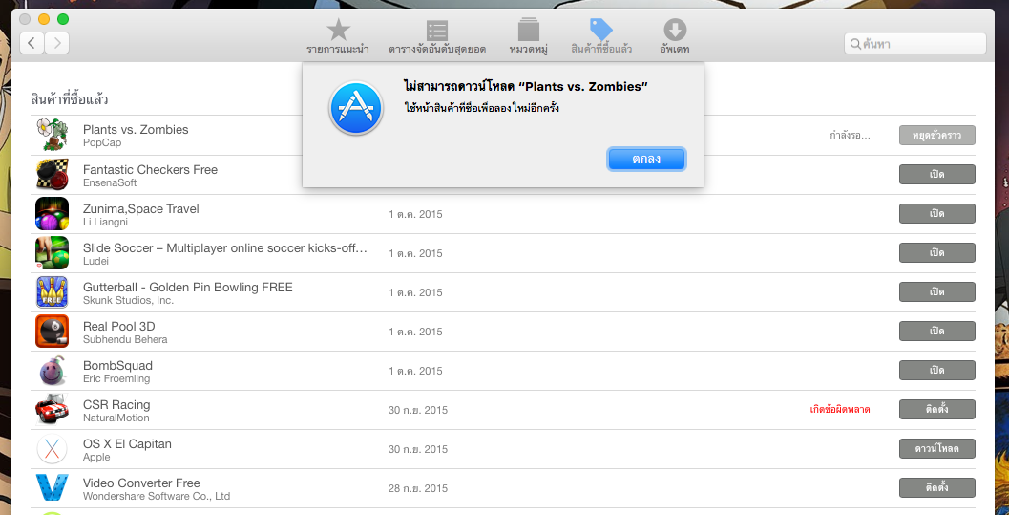Click the waiting status กำลังรอ...

coord(850,136)
